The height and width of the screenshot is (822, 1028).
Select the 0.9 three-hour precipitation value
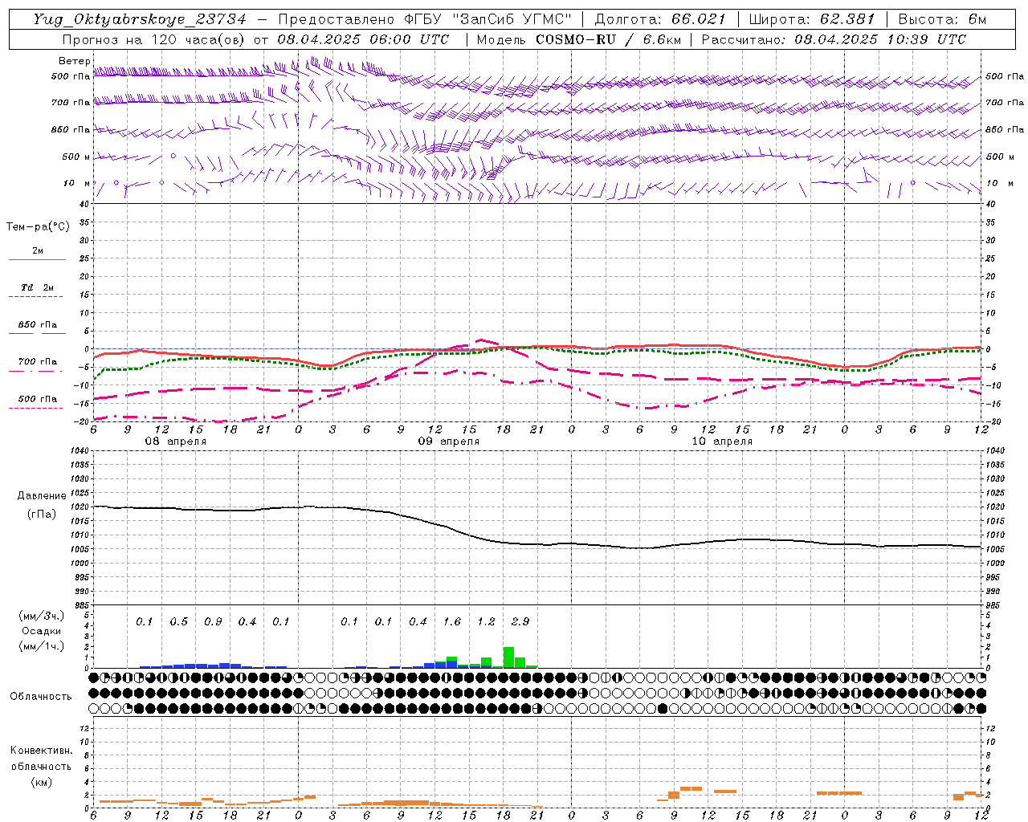click(x=213, y=622)
